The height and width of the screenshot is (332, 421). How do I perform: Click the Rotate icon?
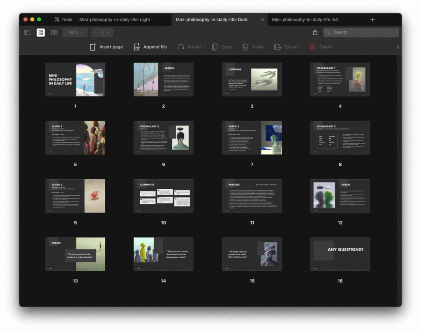point(181,47)
